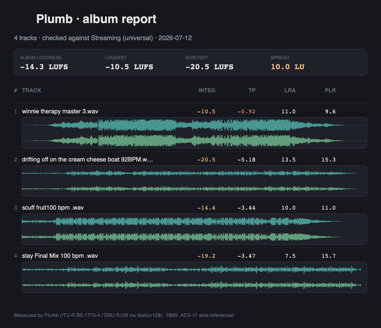Click integrated value −20.5 of track 2

206,160
